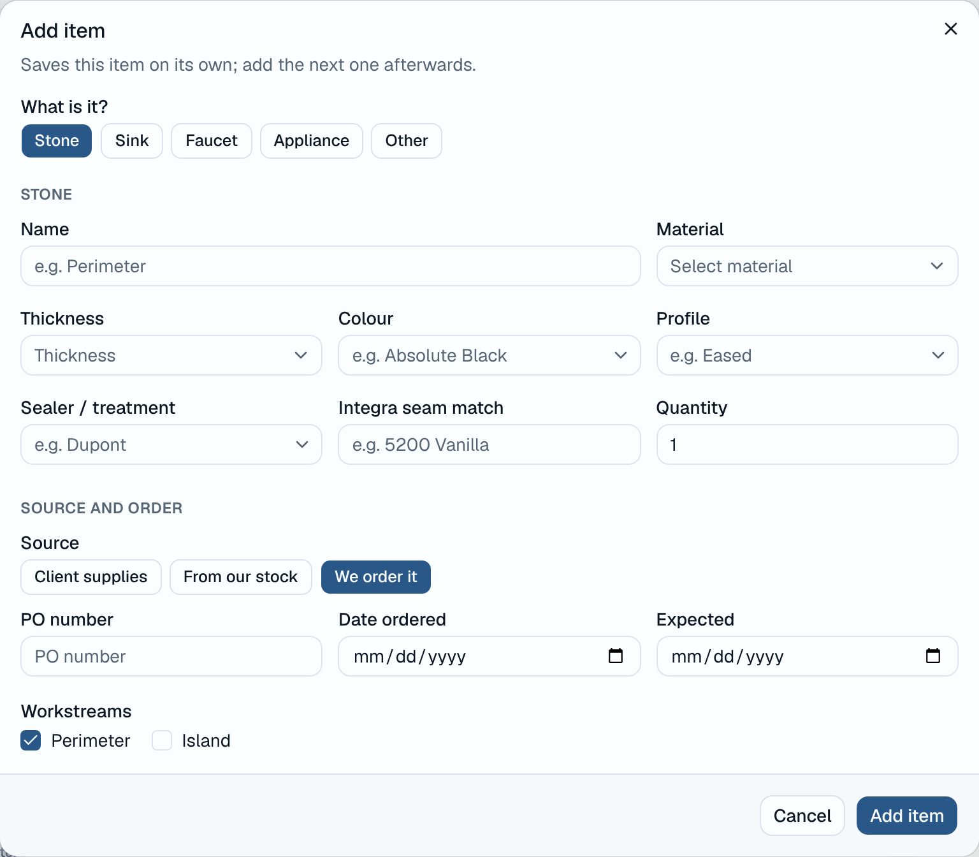Screen dimensions: 979x857
Task: Open the Expected date calendar picker icon
Action: (932, 656)
